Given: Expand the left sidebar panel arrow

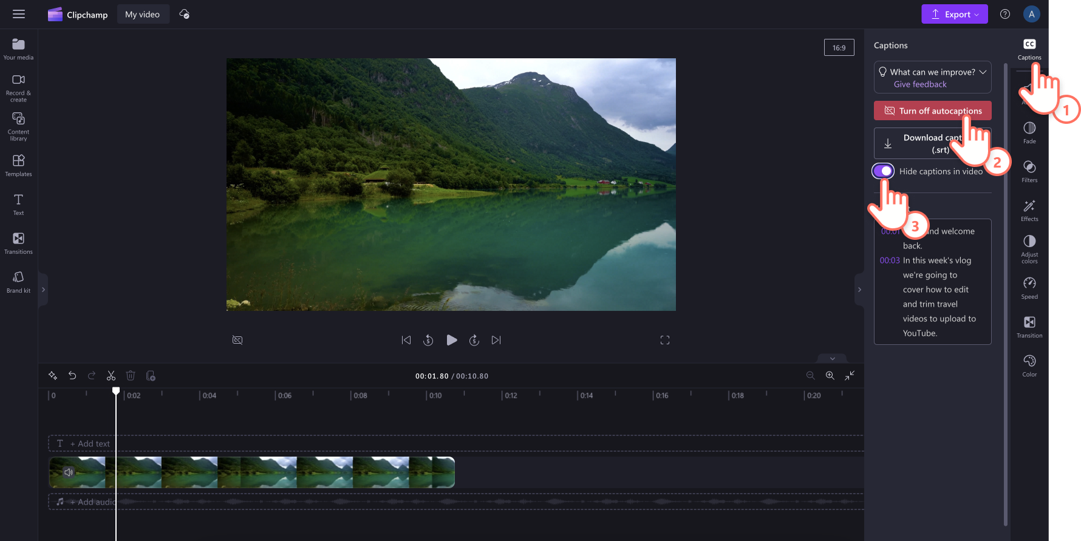Looking at the screenshot, I should pyautogui.click(x=43, y=290).
